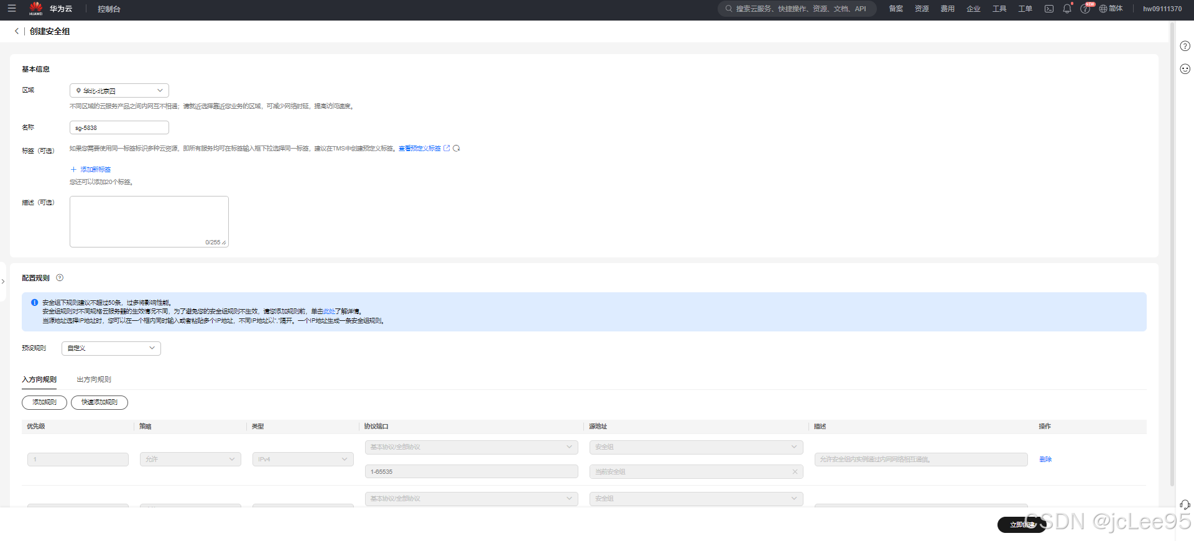Click search magnifier icon in top bar

point(729,9)
